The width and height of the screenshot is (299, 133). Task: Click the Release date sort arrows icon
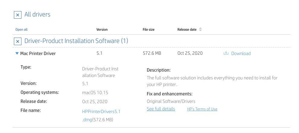coord(200,29)
